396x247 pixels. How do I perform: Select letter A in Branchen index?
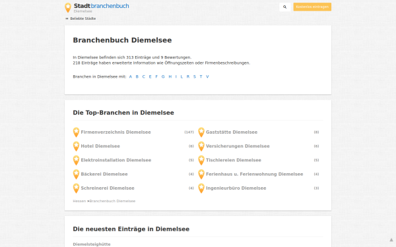(x=130, y=76)
